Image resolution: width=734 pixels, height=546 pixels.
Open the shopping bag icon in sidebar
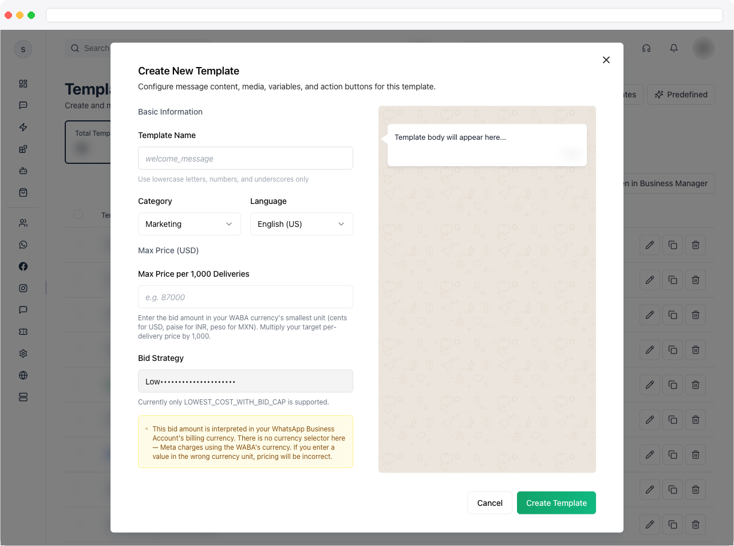23,193
